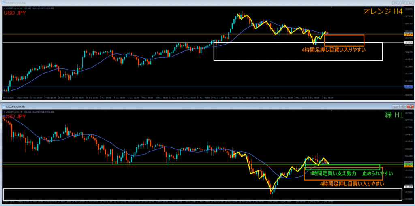This screenshot has width=415, height=206.
Task: Click the orange 155.734 price tag on H4 chart
Action: (x=409, y=35)
